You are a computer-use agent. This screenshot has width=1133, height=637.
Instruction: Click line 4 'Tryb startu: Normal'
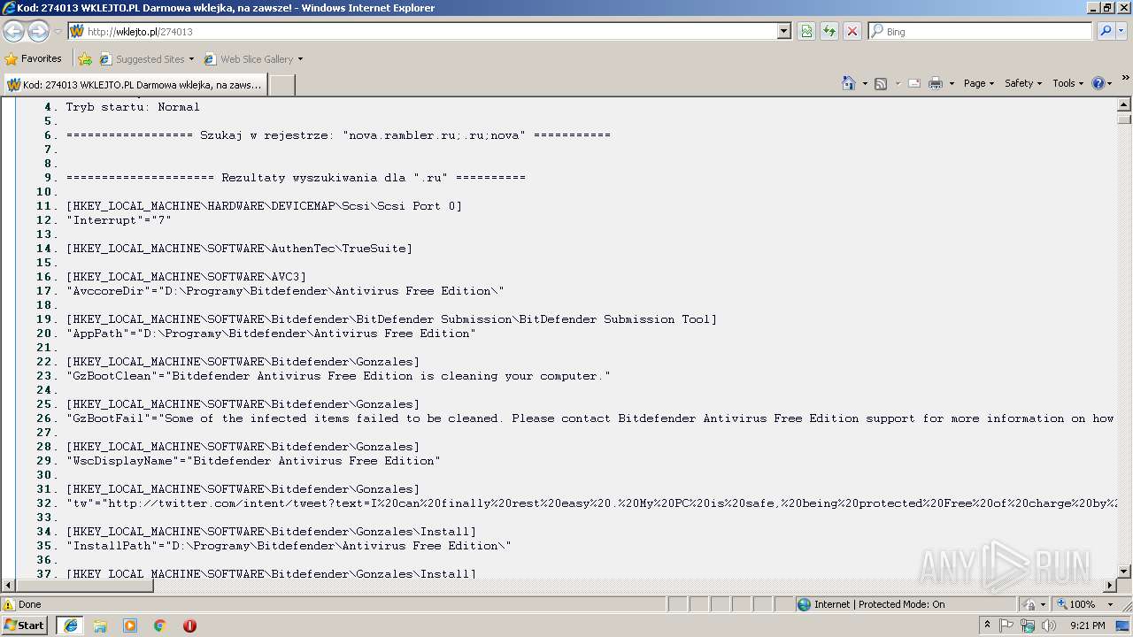coord(133,107)
